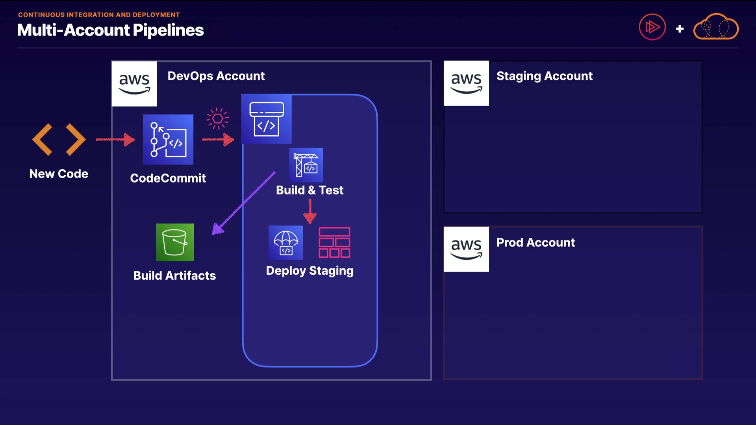
Task: Select the CodeBuild crane icon
Action: click(306, 165)
